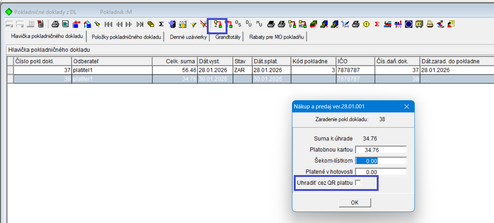Switch to Položky pokladničného dokladu tab
Image resolution: width=494 pixels, height=223 pixels.
[126, 37]
